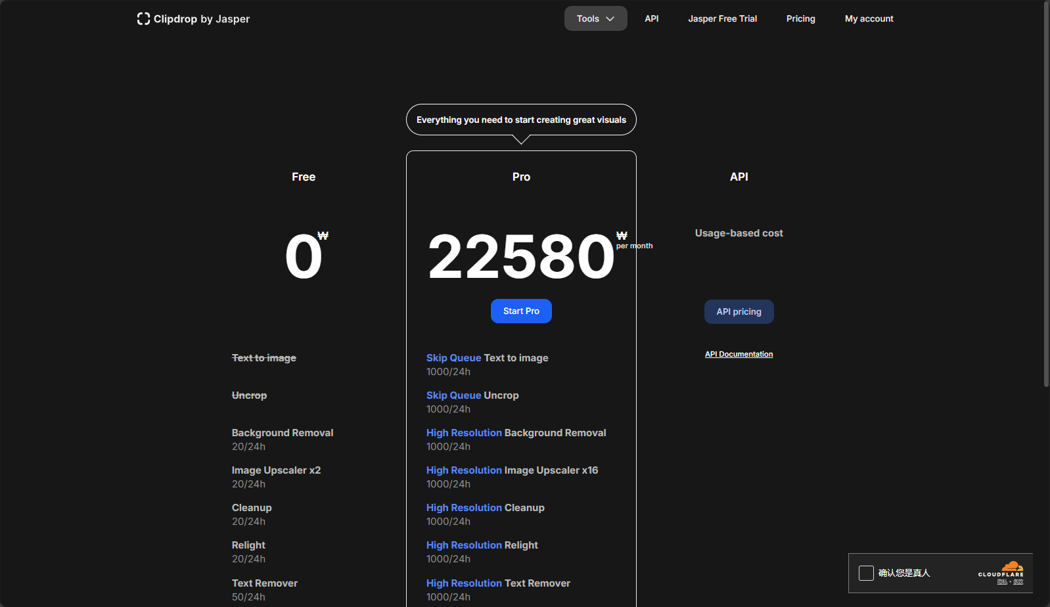Image resolution: width=1050 pixels, height=607 pixels.
Task: Go to Jasper Free Trial
Action: pos(723,18)
